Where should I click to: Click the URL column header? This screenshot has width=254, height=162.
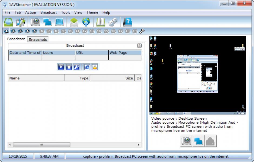click(x=92, y=53)
